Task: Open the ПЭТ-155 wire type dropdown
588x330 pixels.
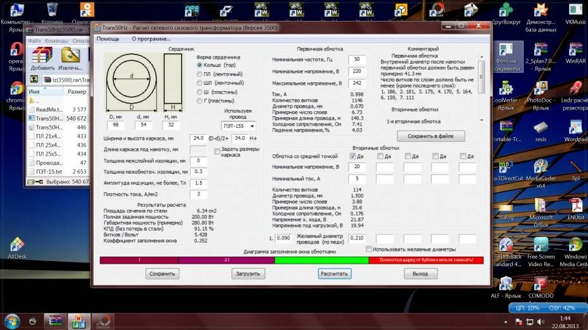Action: click(x=239, y=126)
